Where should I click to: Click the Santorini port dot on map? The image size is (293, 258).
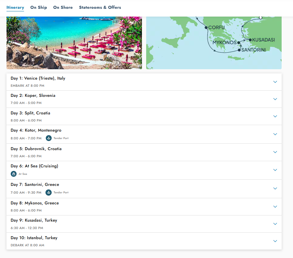coord(239,50)
